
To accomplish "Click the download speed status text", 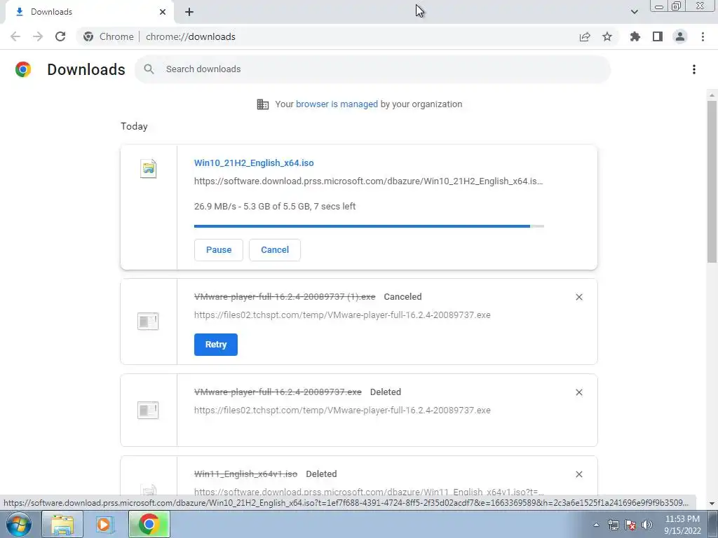I will (x=275, y=207).
